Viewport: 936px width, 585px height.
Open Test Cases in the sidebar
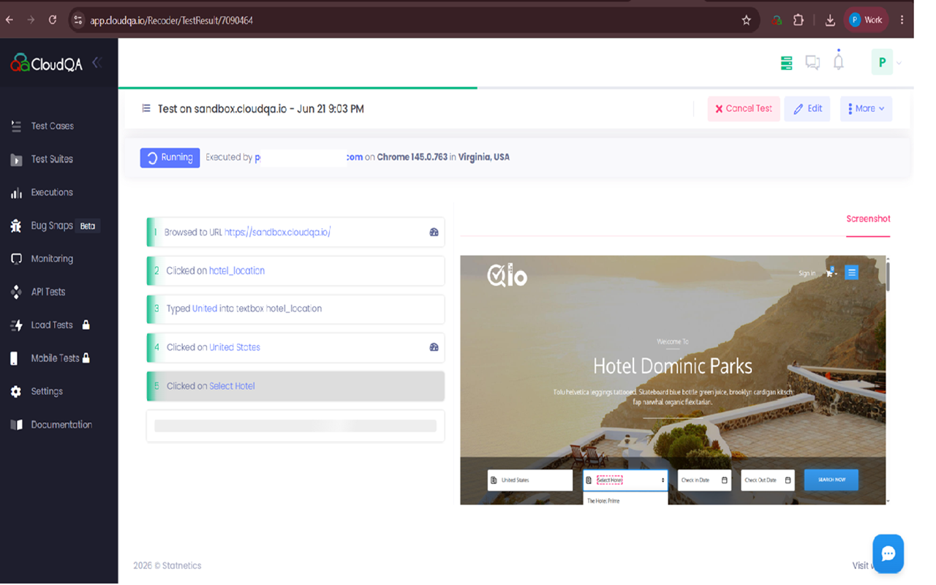click(x=53, y=126)
